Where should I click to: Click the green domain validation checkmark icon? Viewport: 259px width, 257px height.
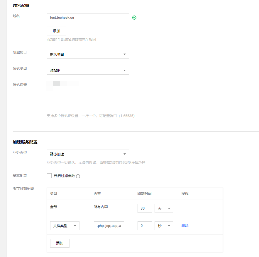coord(134,18)
